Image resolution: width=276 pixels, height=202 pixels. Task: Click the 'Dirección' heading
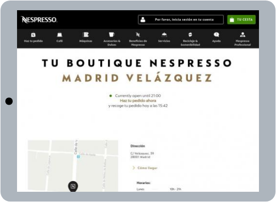click(138, 146)
